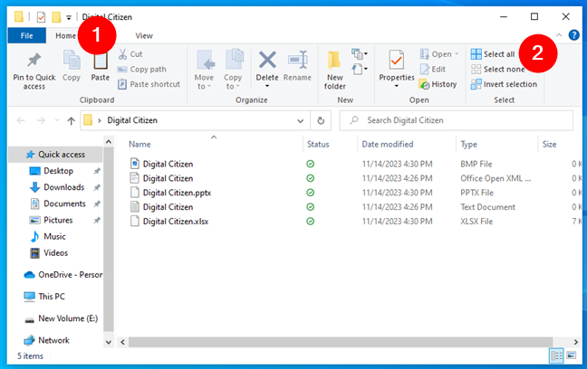The image size is (587, 369).
Task: Open the blue Help question mark
Action: tap(574, 35)
